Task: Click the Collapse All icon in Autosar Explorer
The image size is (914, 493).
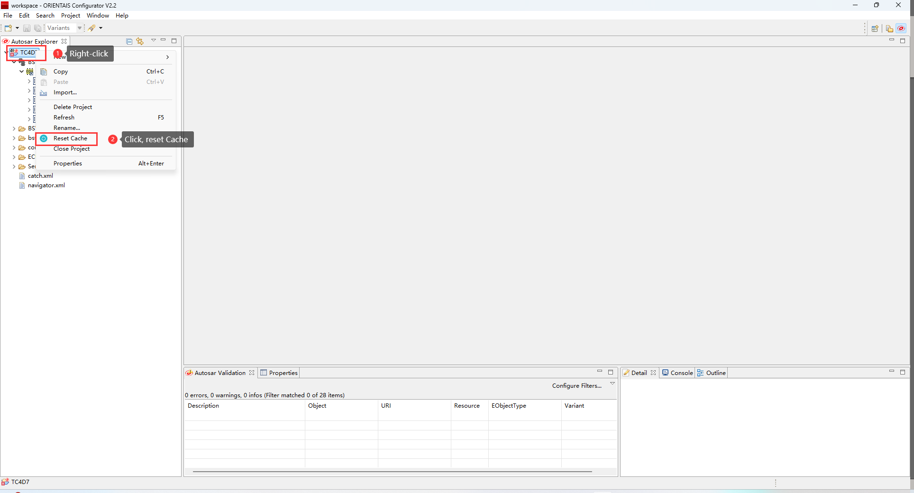Action: (129, 41)
